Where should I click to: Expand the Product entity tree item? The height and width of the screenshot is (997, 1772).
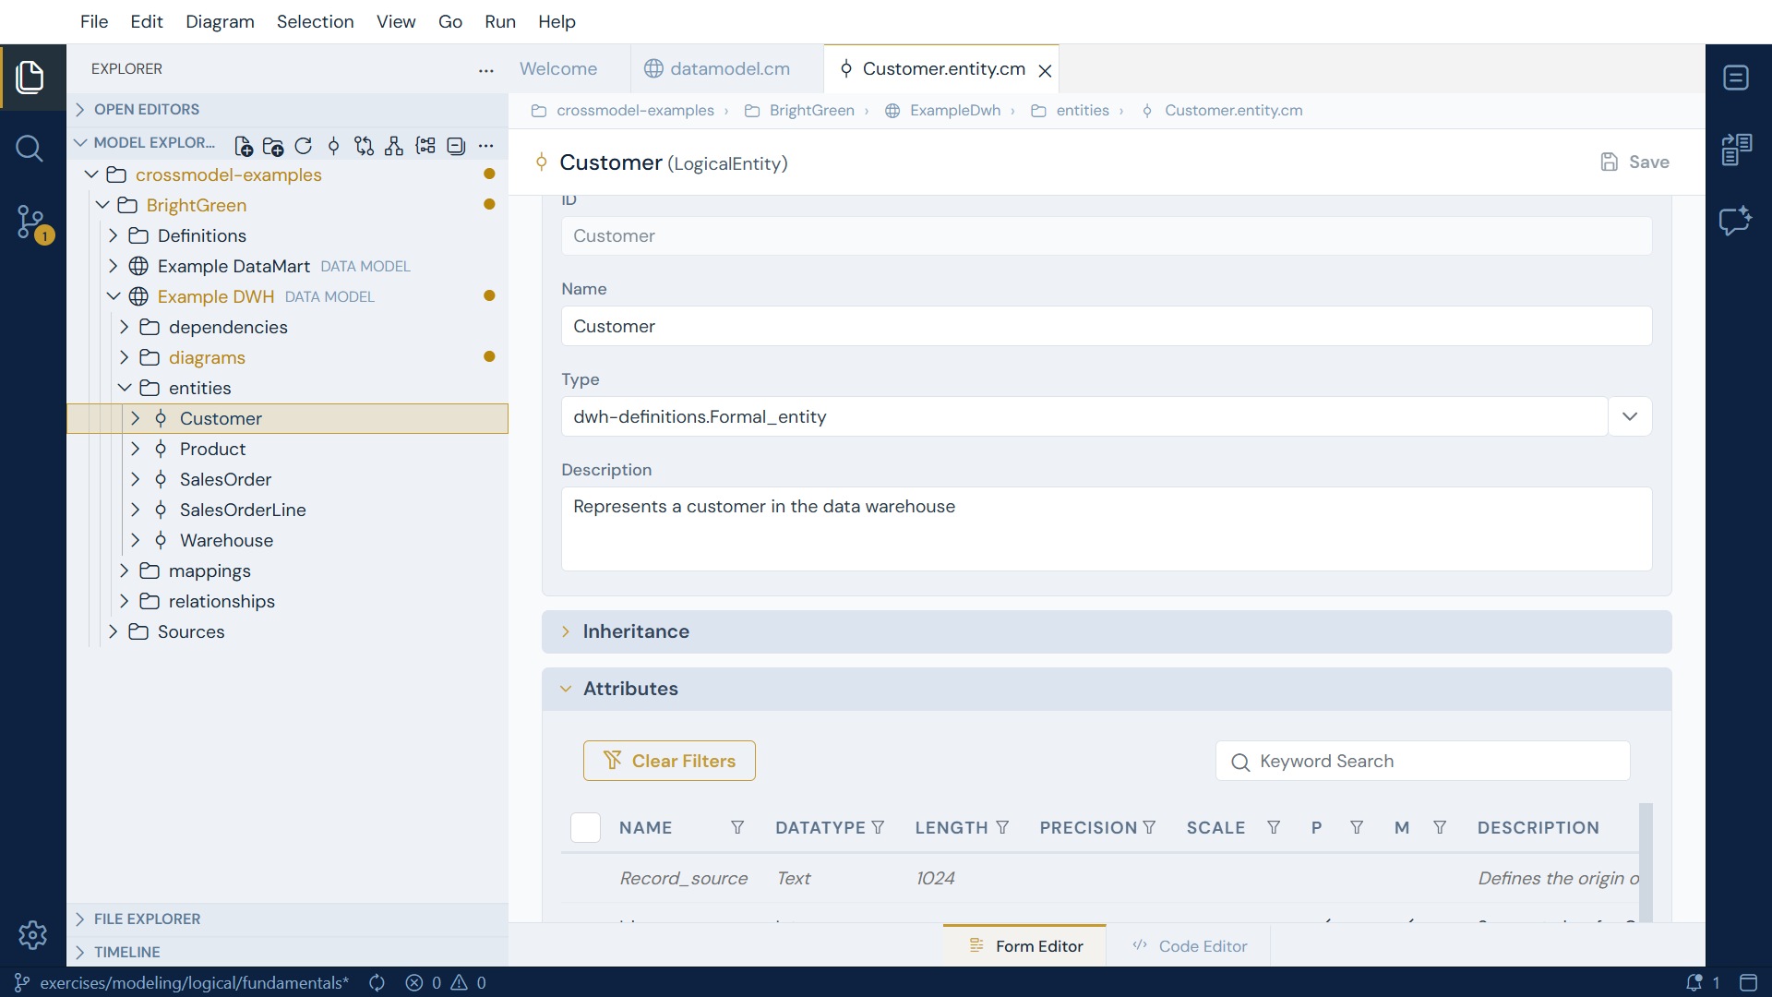click(x=136, y=449)
